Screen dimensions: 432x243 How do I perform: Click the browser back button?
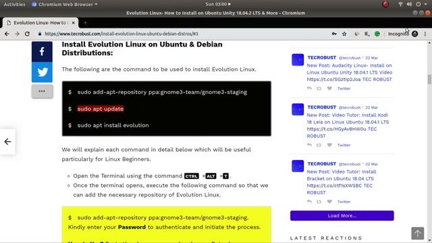click(7, 34)
